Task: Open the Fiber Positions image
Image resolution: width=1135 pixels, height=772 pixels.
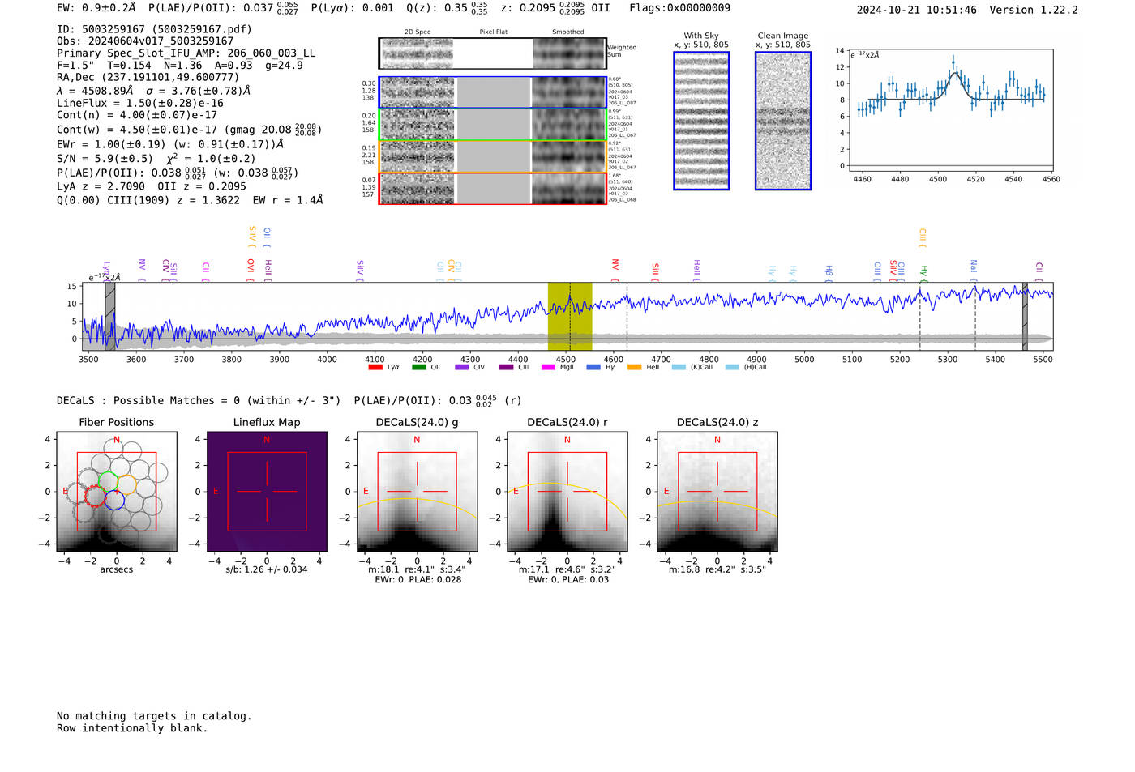Action: [x=117, y=492]
